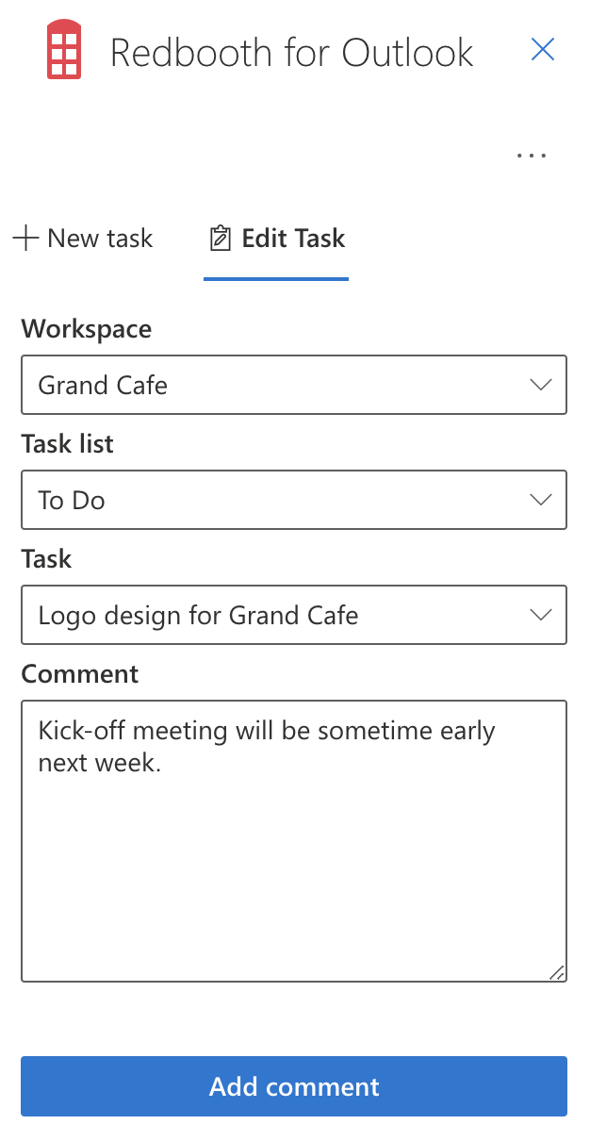590x1141 pixels.
Task: Click the Comment field label
Action: (x=80, y=673)
